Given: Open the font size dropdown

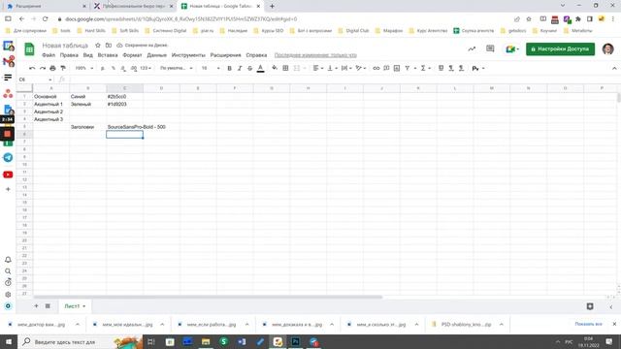Looking at the screenshot, I should (x=211, y=68).
